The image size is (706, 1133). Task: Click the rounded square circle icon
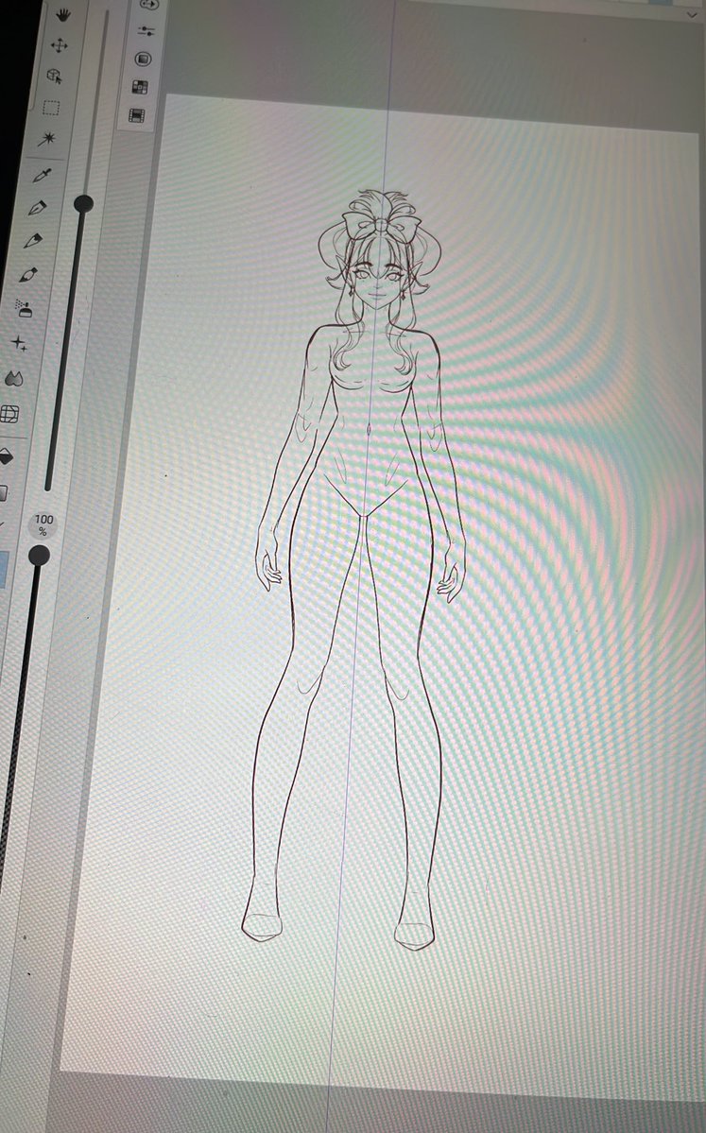(x=144, y=60)
